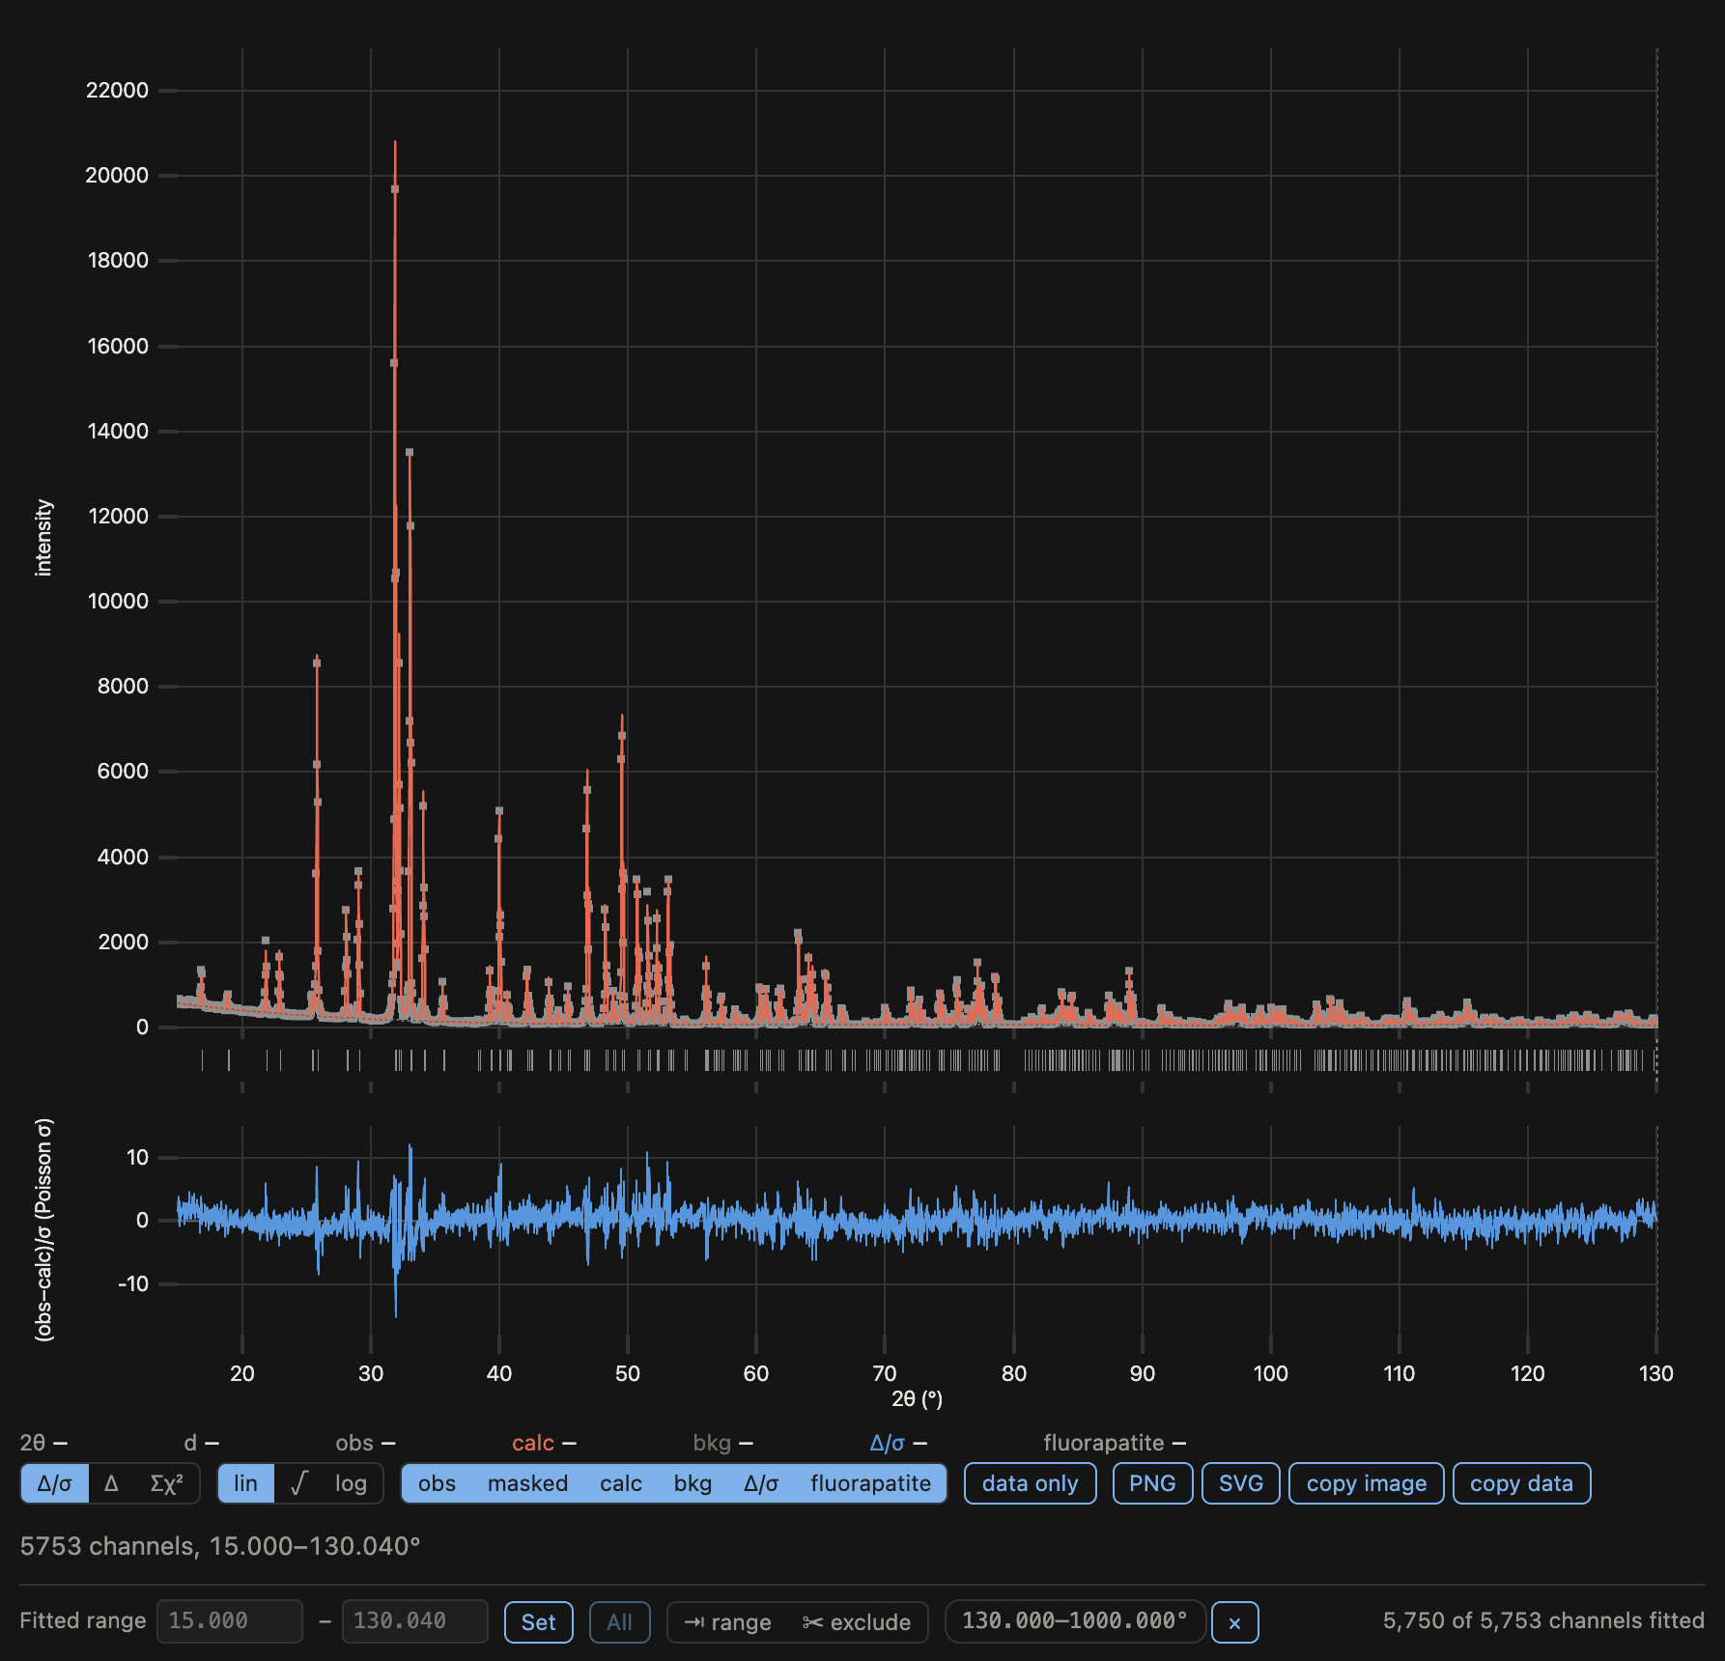Focus the fitted range upper bound field
Screen dimensions: 1725x1661
point(415,1621)
